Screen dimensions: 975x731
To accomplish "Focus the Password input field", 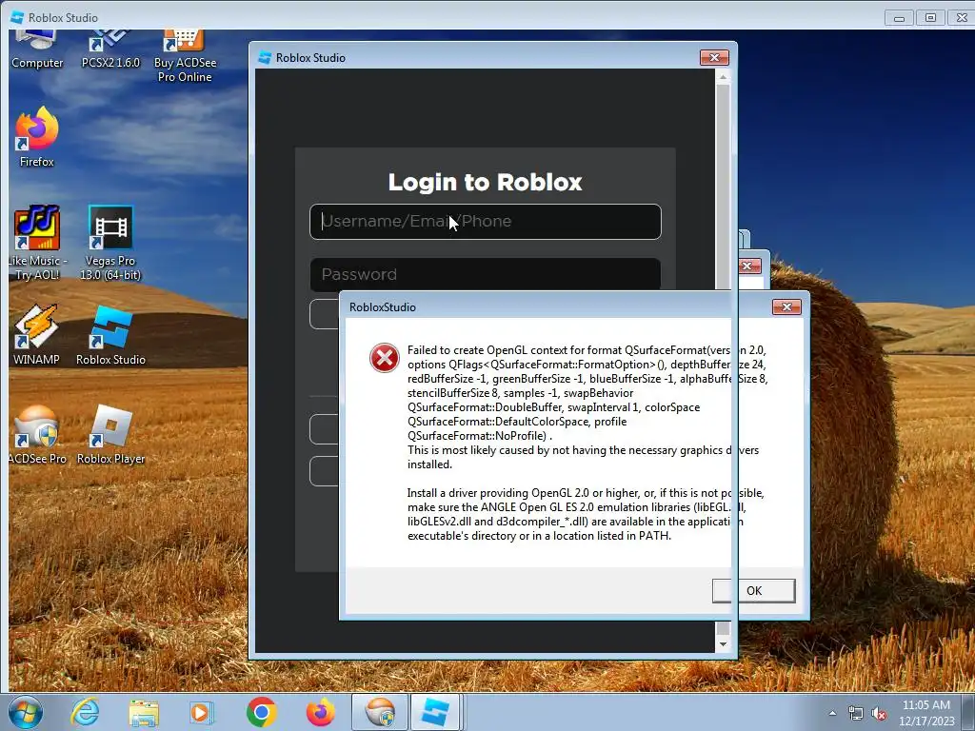I will [485, 274].
